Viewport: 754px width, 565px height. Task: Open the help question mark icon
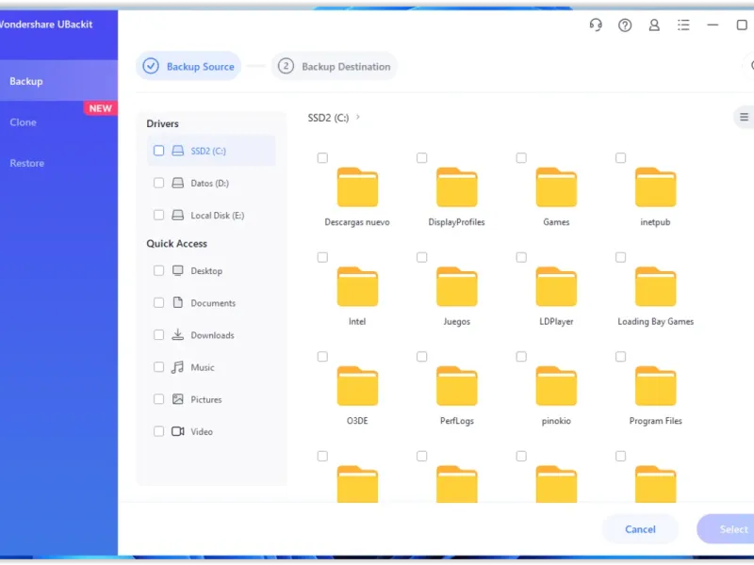[x=625, y=25]
